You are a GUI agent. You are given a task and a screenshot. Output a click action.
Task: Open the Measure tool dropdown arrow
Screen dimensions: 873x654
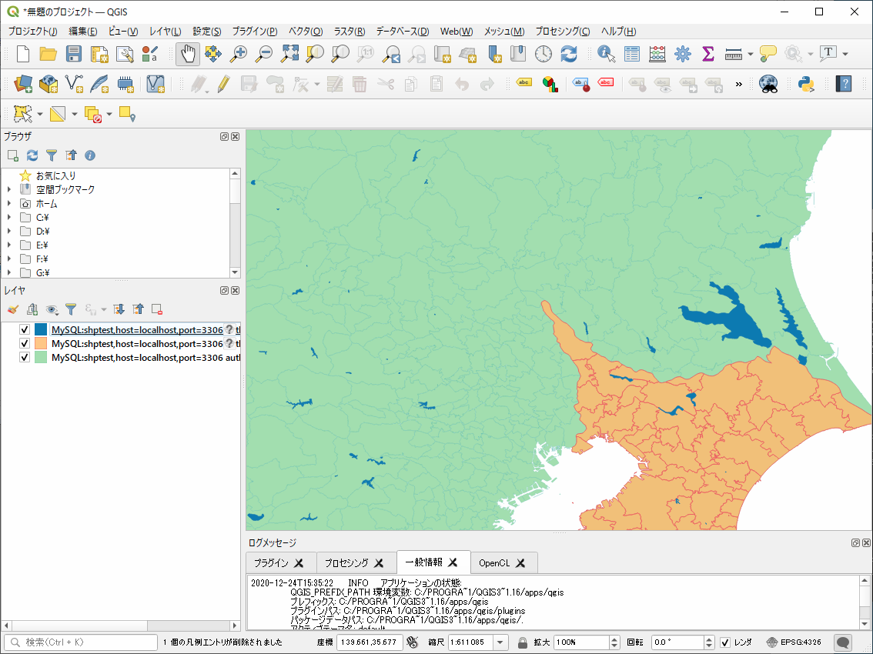[750, 54]
